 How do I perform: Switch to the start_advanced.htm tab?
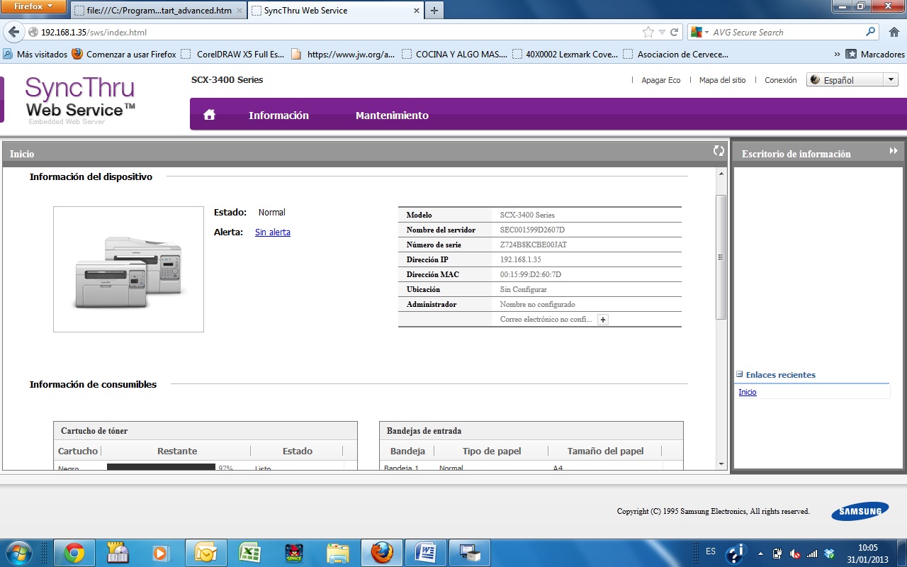coord(159,11)
